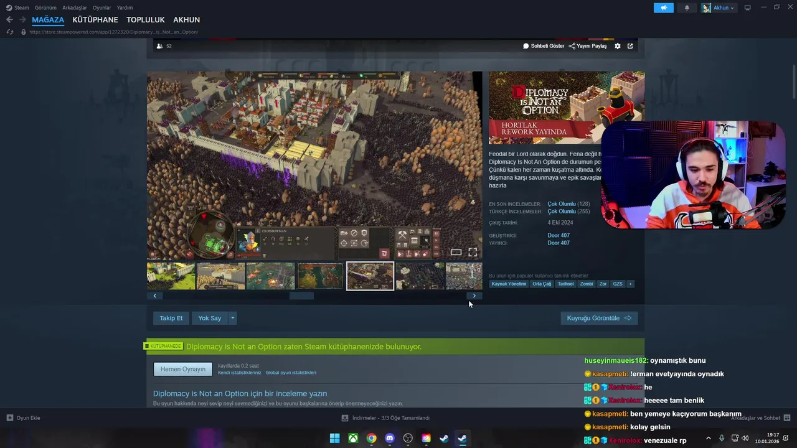Select the world map screenshot thumbnail
Viewport: 797px width, 448px height.
click(320, 276)
